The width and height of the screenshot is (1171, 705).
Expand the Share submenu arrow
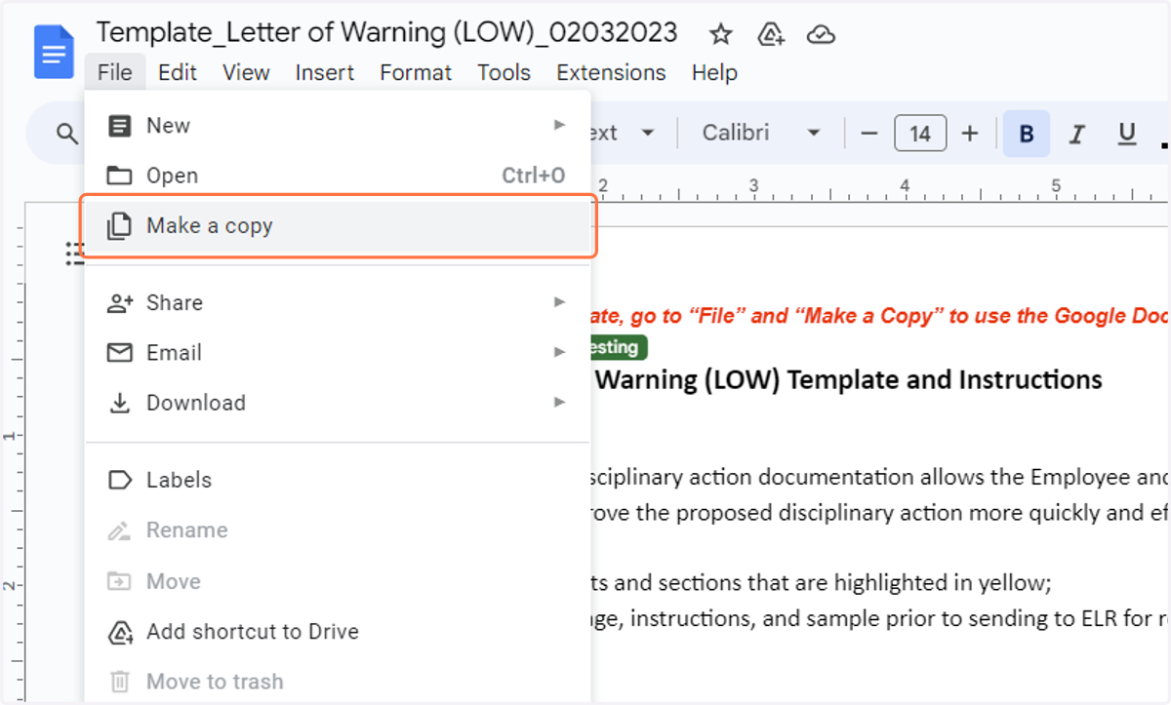[x=559, y=302]
